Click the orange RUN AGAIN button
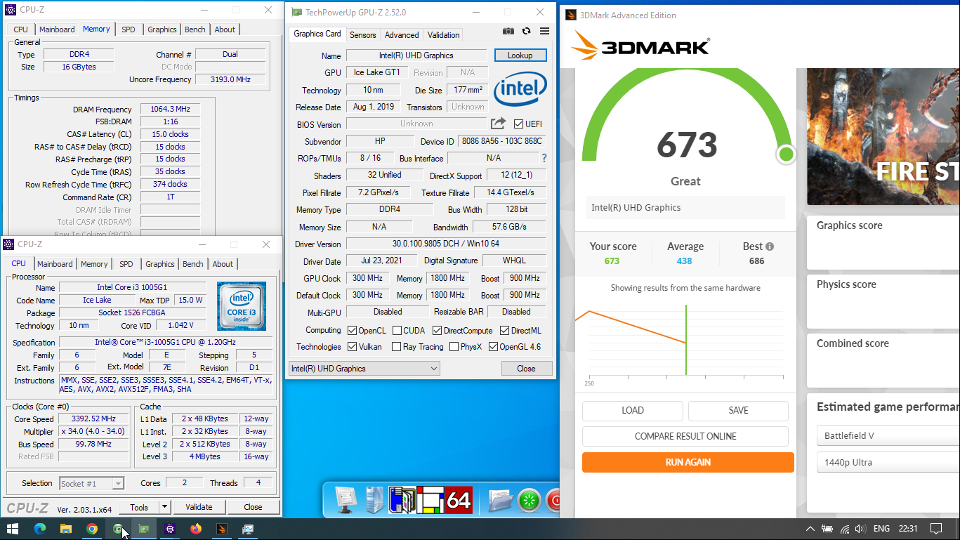 688,462
